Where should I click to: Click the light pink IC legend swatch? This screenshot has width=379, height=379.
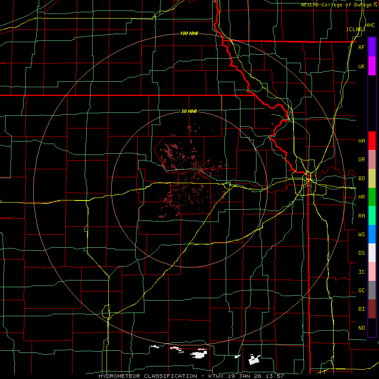[372, 272]
